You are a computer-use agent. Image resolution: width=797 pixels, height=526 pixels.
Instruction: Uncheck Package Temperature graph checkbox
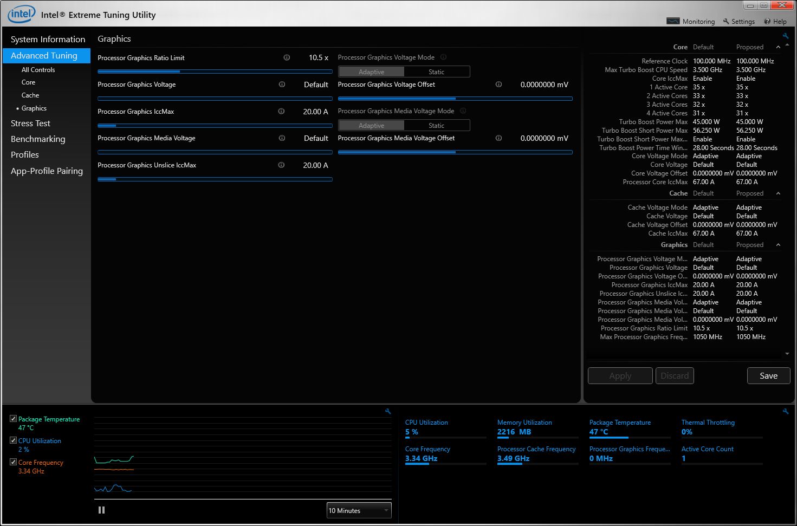(13, 419)
